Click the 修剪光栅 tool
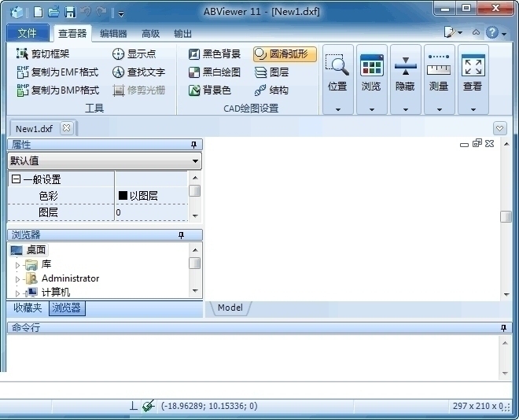 [138, 90]
